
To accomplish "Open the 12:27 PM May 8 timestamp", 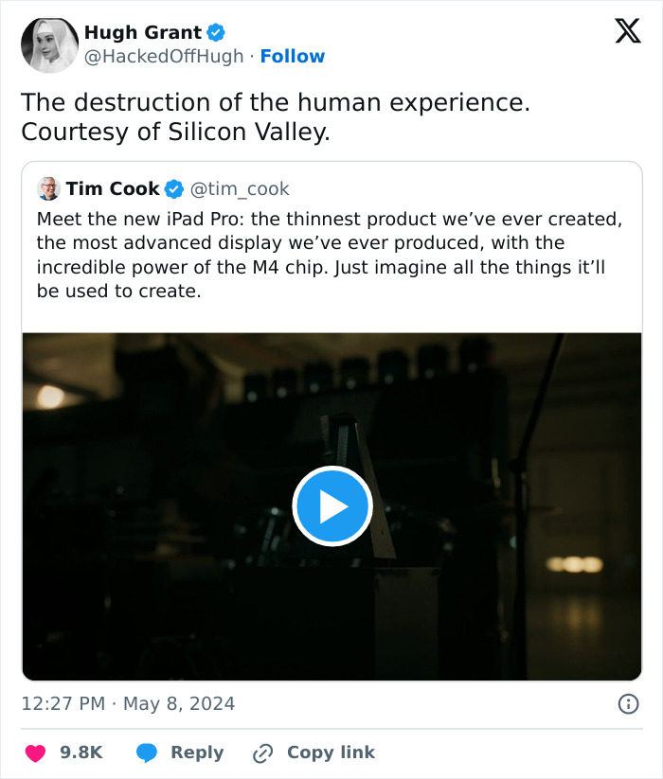I will [128, 703].
